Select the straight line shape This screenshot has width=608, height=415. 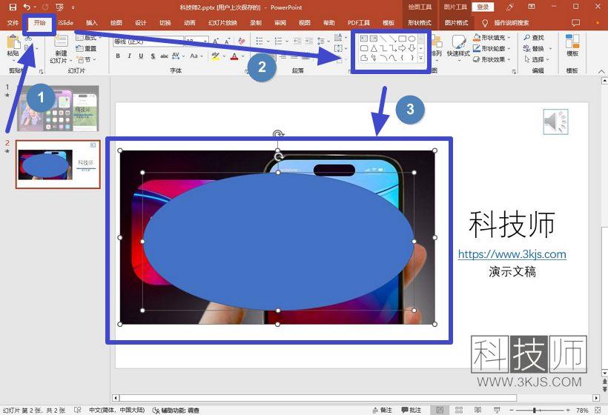click(383, 39)
